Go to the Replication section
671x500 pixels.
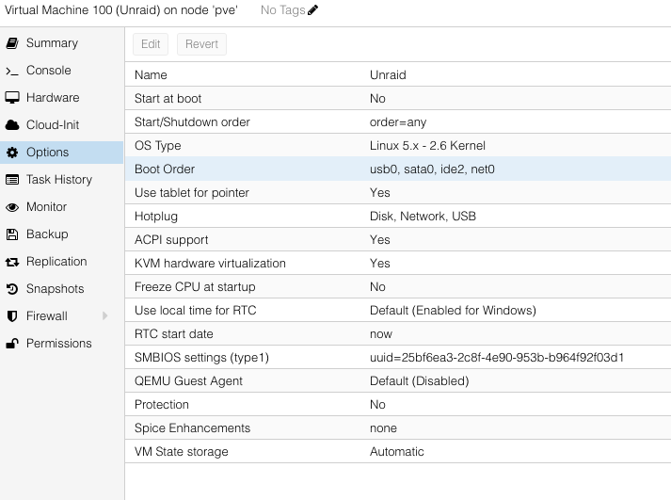point(61,262)
